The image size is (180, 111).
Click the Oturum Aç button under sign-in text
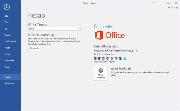(35, 48)
